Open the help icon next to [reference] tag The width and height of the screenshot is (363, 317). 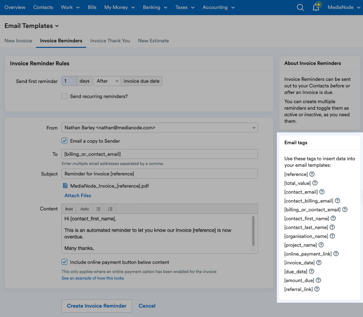312,174
